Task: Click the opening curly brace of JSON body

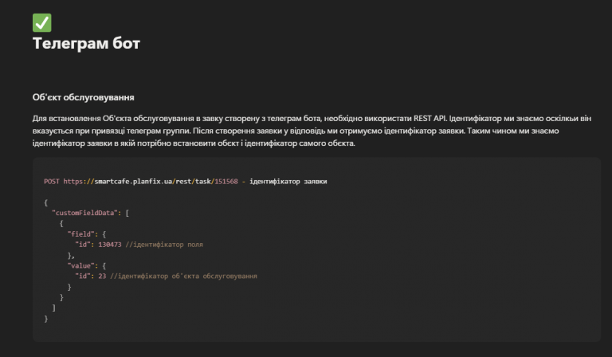Action: (x=46, y=202)
